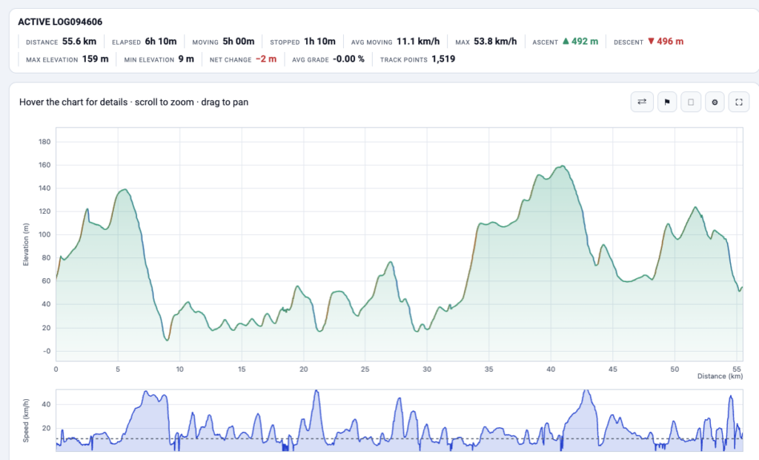Click the elevation peak near 41 km
Screen dimensions: 759x460
tap(563, 166)
